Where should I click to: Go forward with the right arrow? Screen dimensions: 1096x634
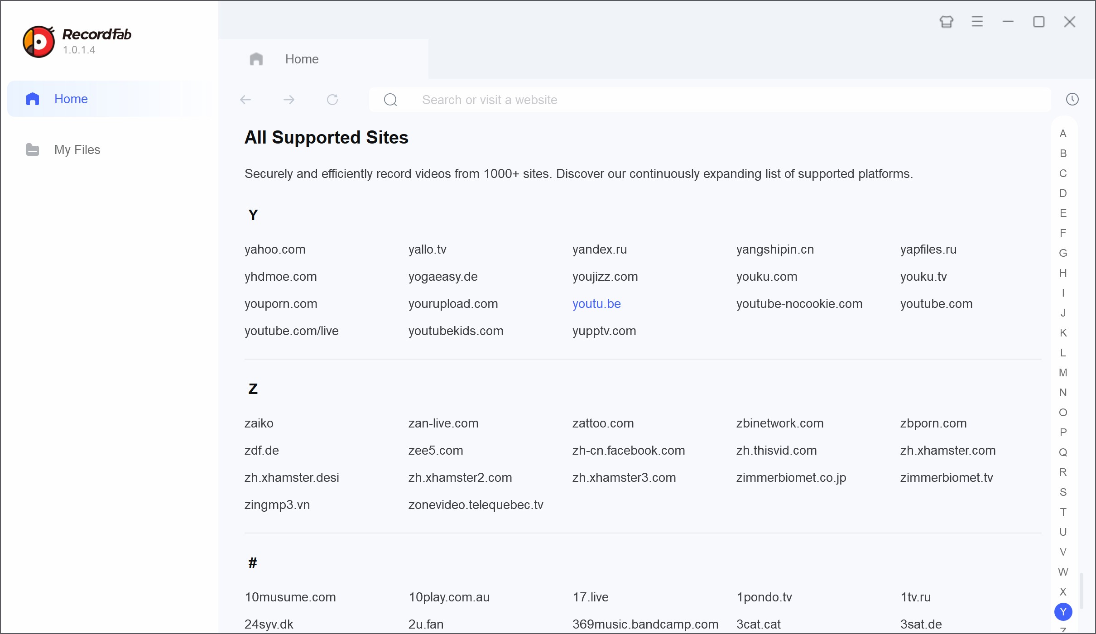tap(289, 100)
